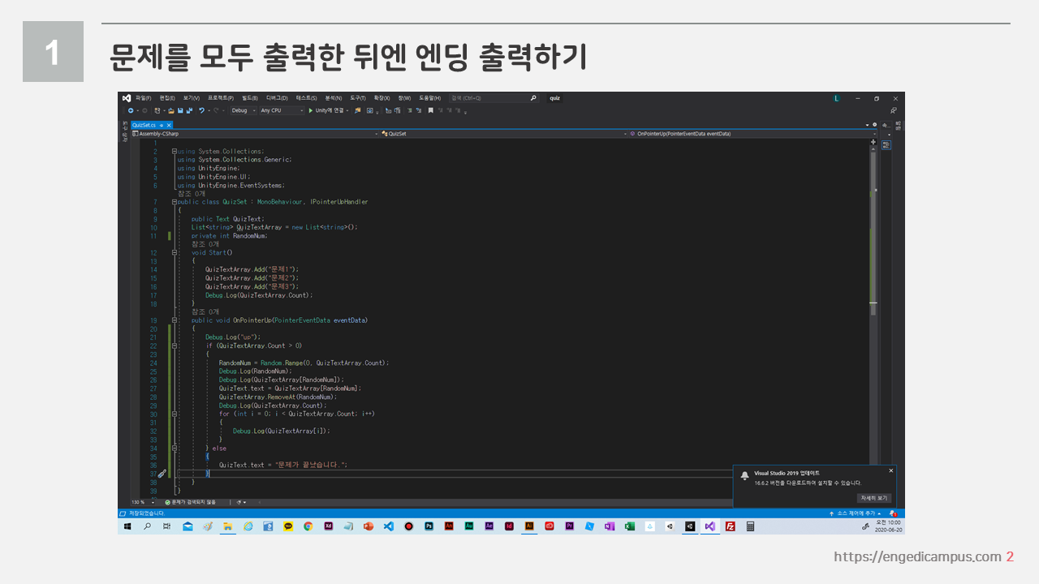This screenshot has width=1039, height=584.
Task: Open Calculator from the taskbar
Action: coord(751,526)
